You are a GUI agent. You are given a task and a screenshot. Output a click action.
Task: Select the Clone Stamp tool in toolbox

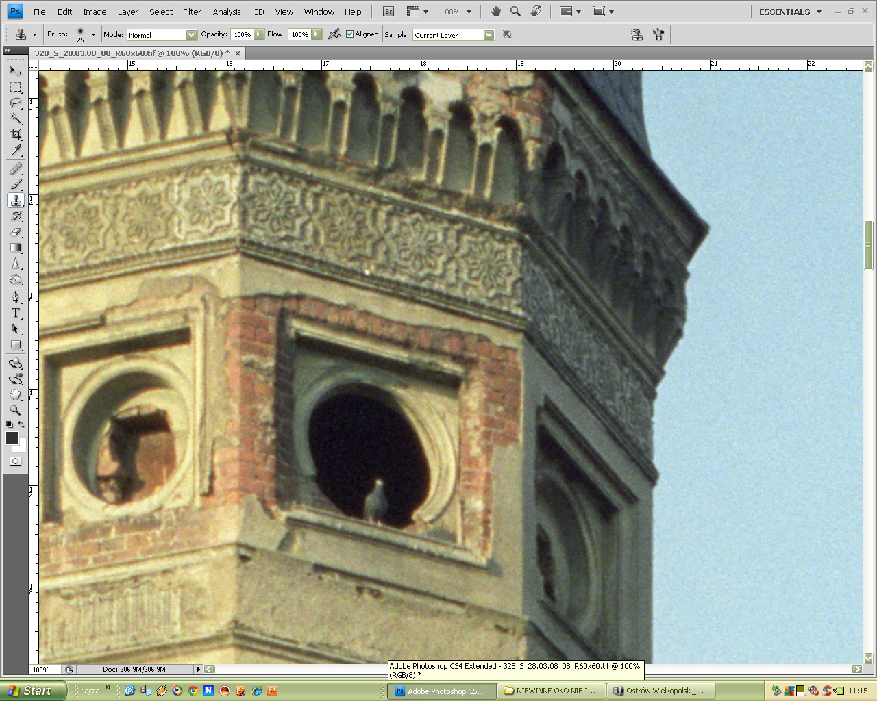tap(15, 200)
